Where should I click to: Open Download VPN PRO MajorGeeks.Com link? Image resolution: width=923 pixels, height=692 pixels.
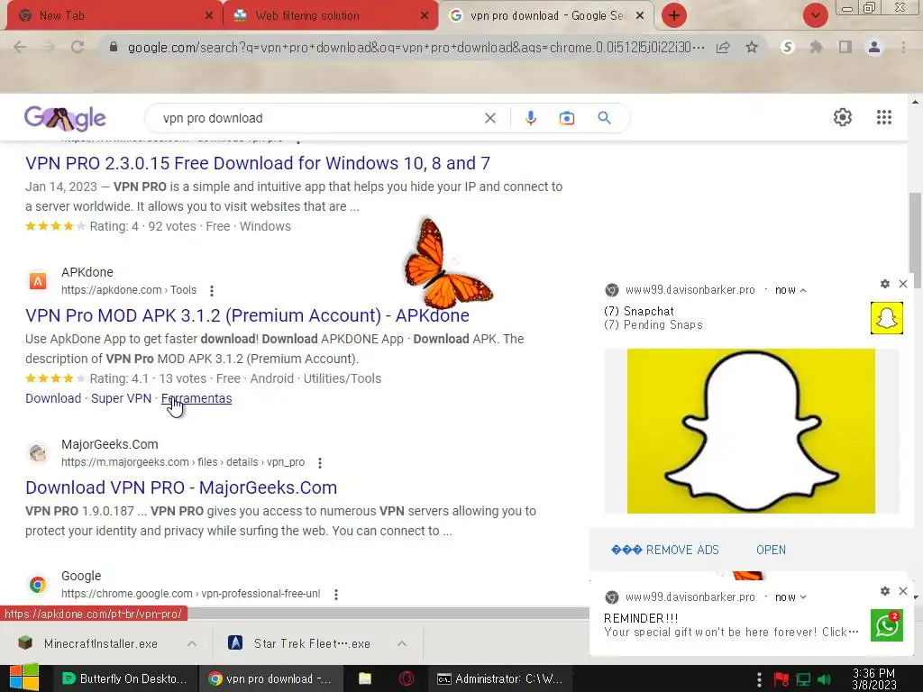click(x=181, y=487)
